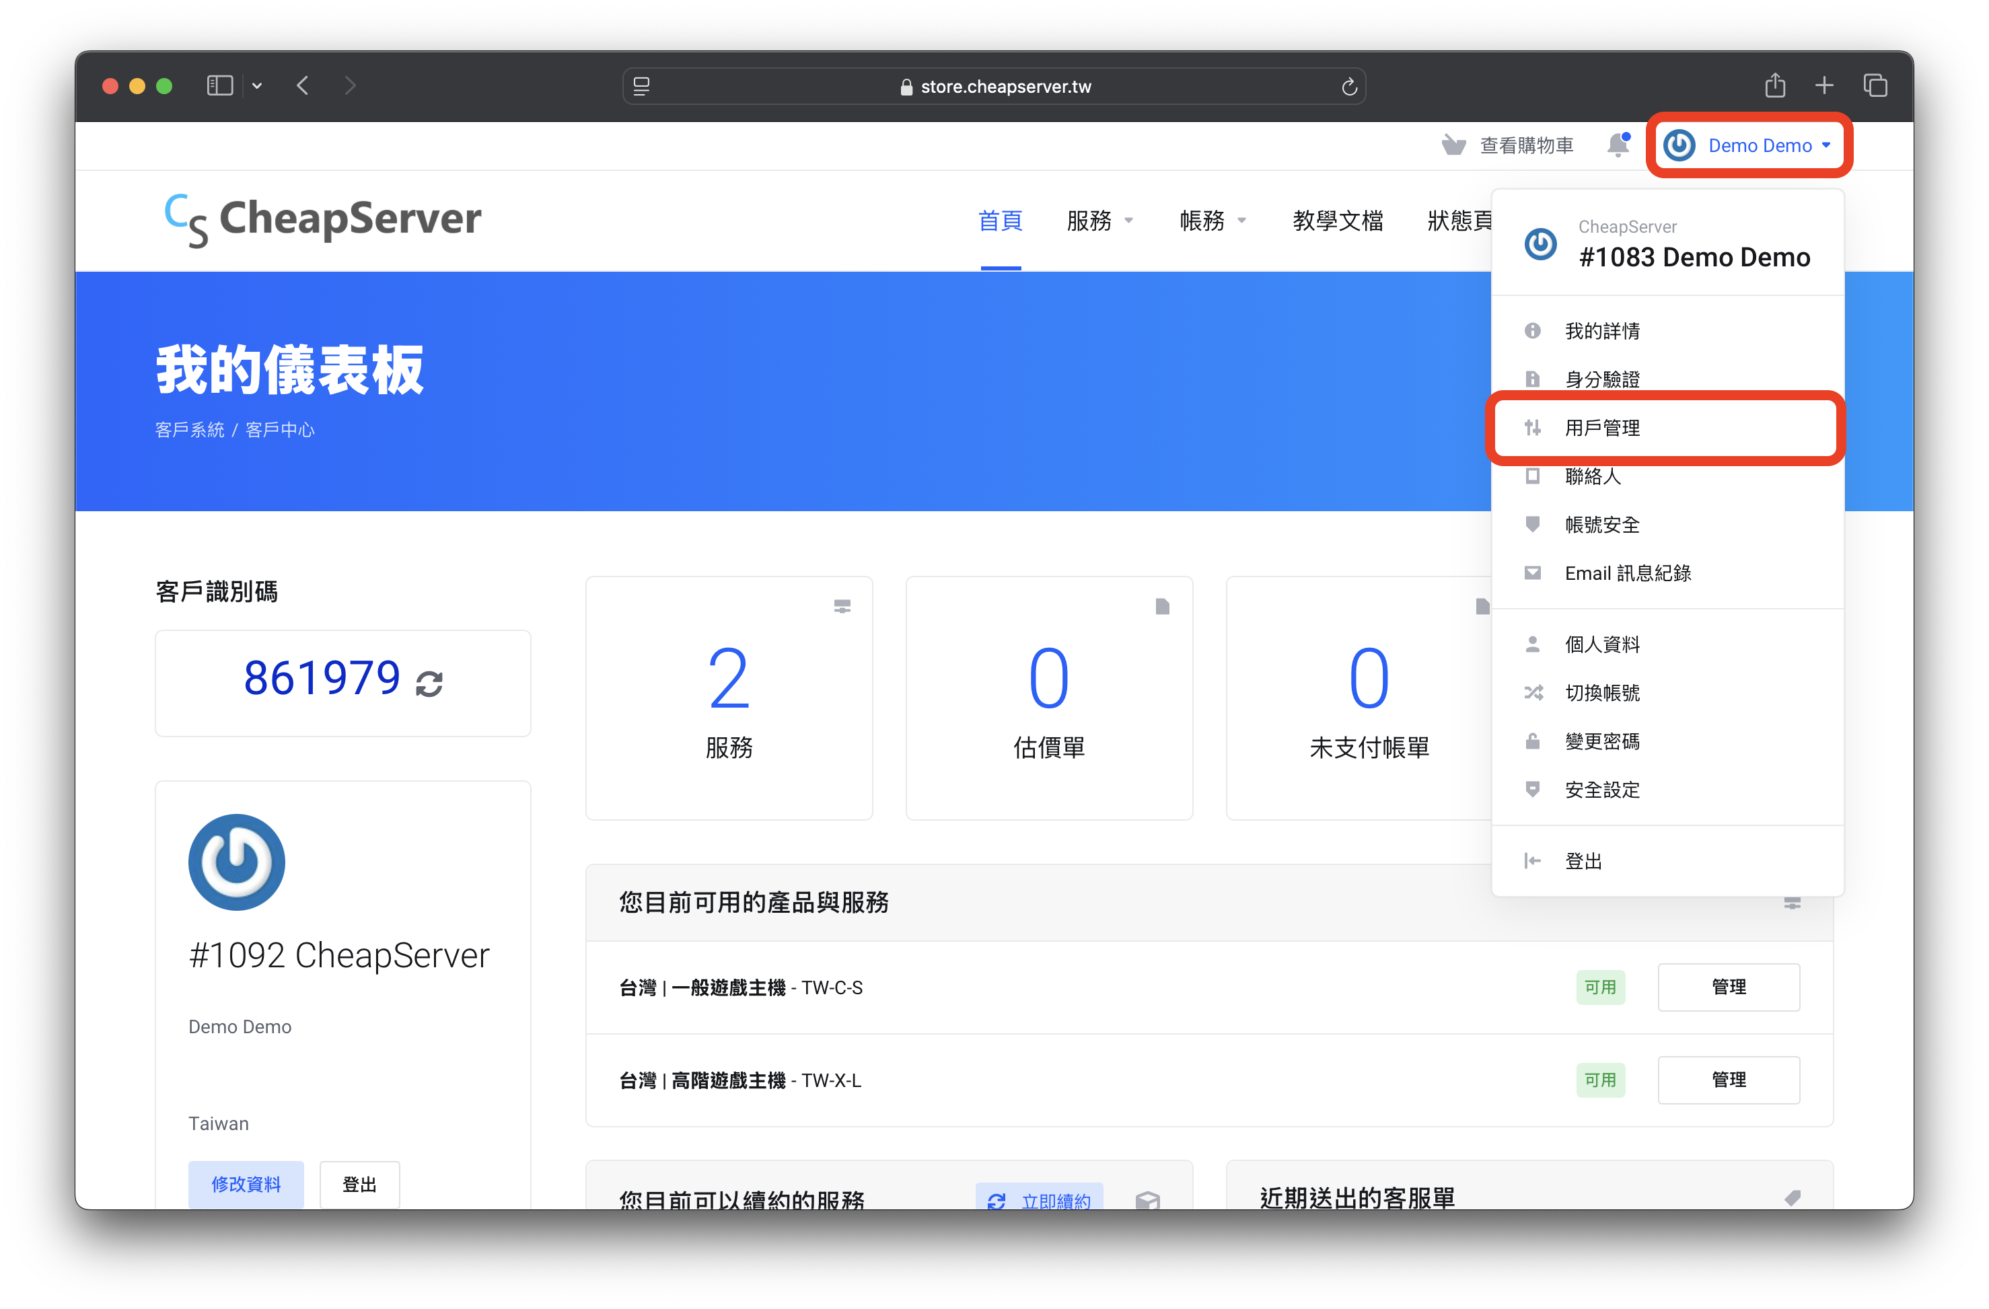This screenshot has height=1309, width=1989.
Task: Go back to previous page
Action: pos(303,86)
